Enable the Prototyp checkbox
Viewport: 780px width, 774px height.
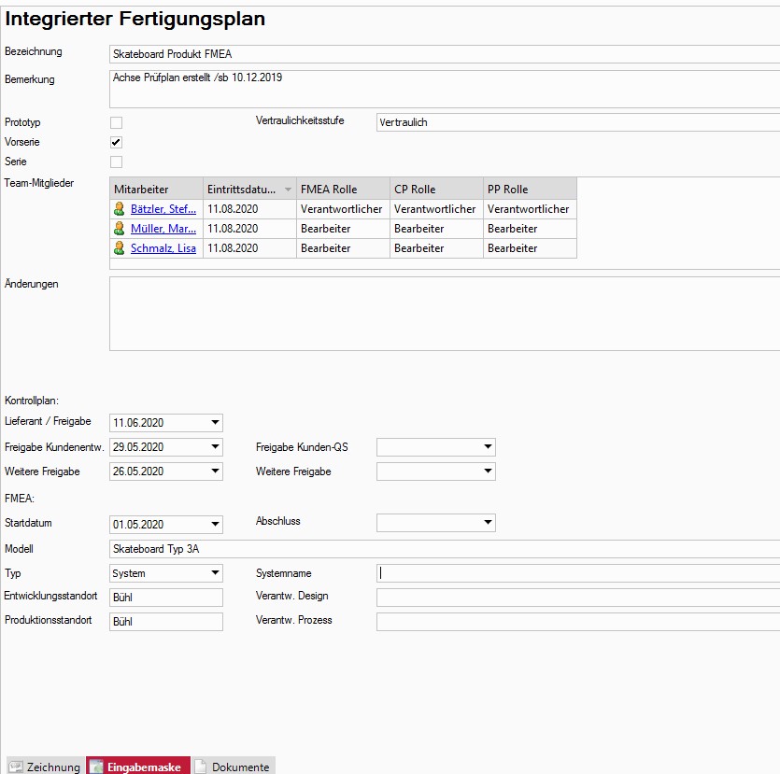click(x=116, y=123)
